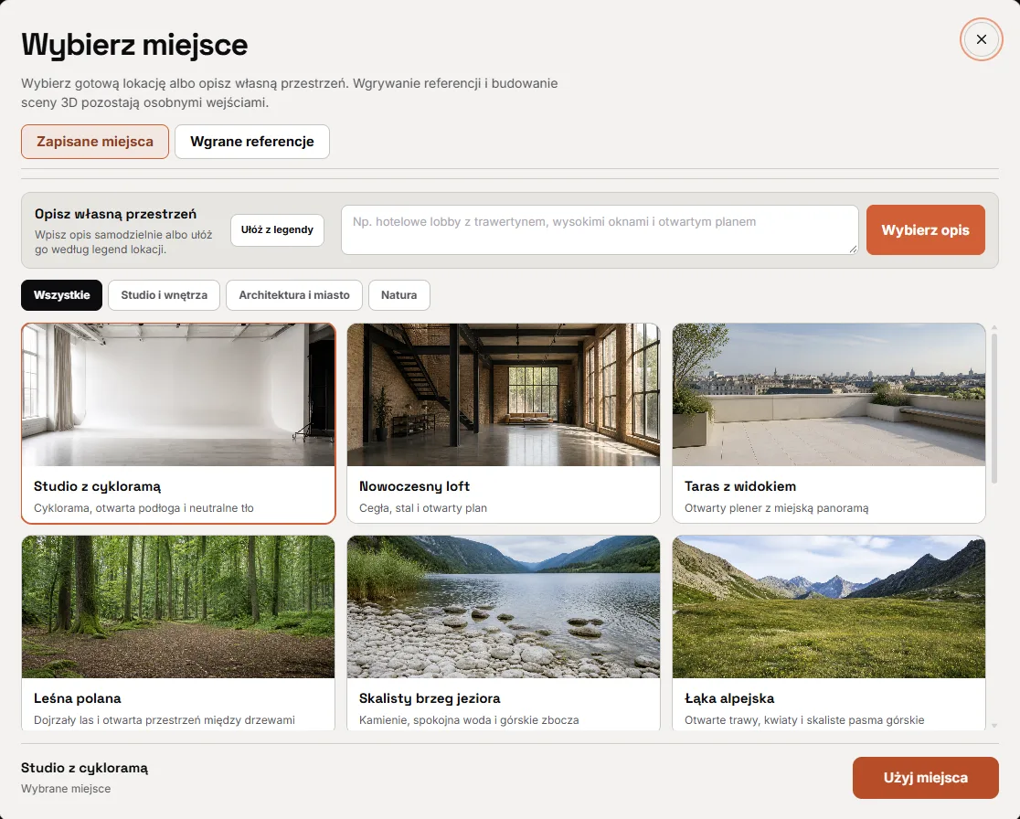Click the 'Łąka alpejska' card title
This screenshot has height=819, width=1020.
(x=729, y=698)
